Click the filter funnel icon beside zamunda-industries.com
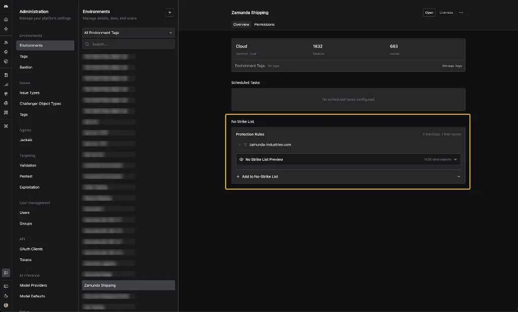The image size is (518, 312). point(245,145)
